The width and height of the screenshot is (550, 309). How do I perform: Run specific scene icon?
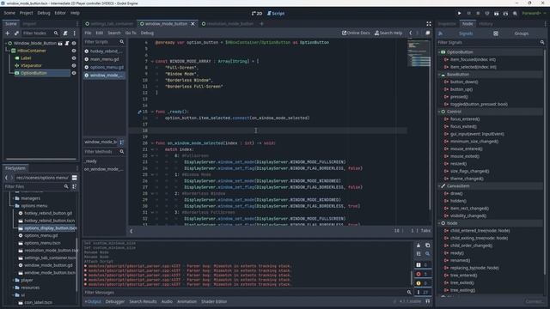(505, 14)
